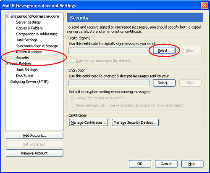Select Copies & Folders item
The image size is (210, 173).
[x=29, y=28]
